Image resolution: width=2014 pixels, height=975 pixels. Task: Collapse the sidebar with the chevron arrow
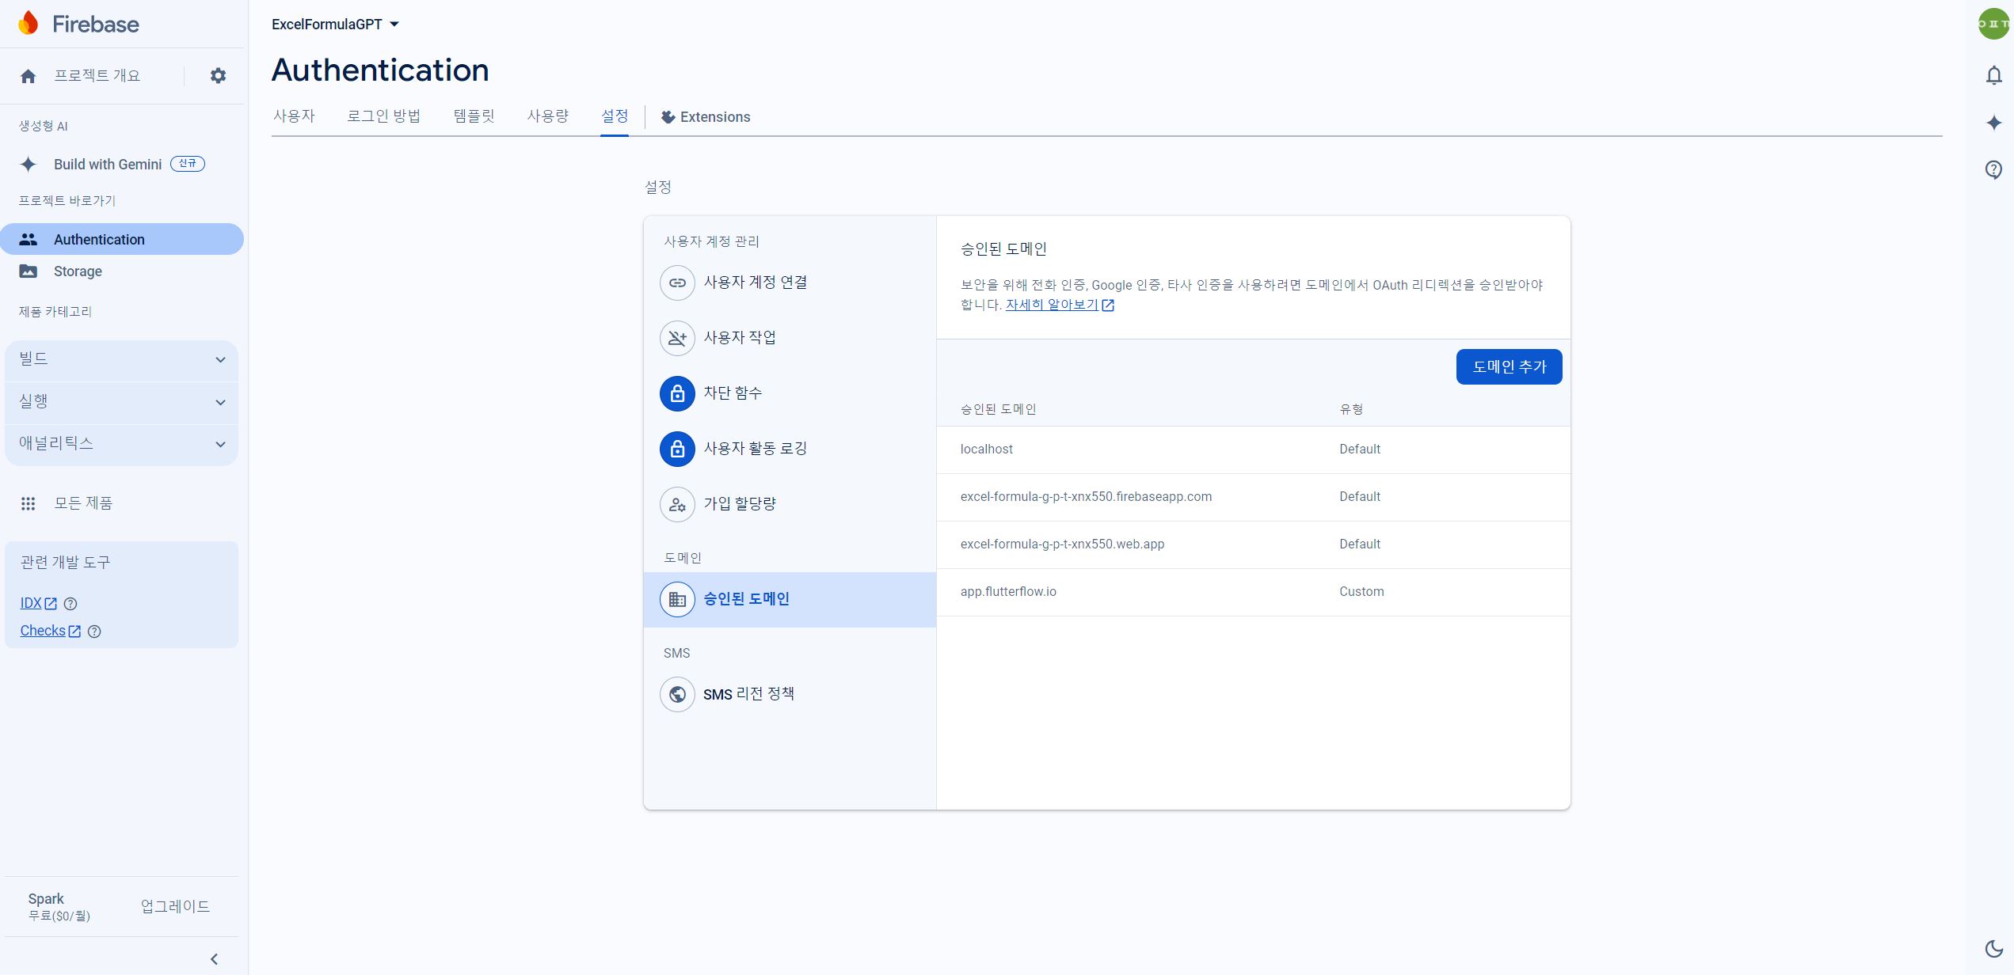pyautogui.click(x=214, y=959)
